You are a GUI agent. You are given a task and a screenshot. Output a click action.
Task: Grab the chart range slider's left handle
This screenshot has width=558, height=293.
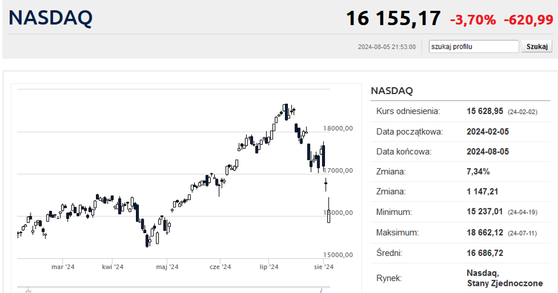[x=27, y=290]
